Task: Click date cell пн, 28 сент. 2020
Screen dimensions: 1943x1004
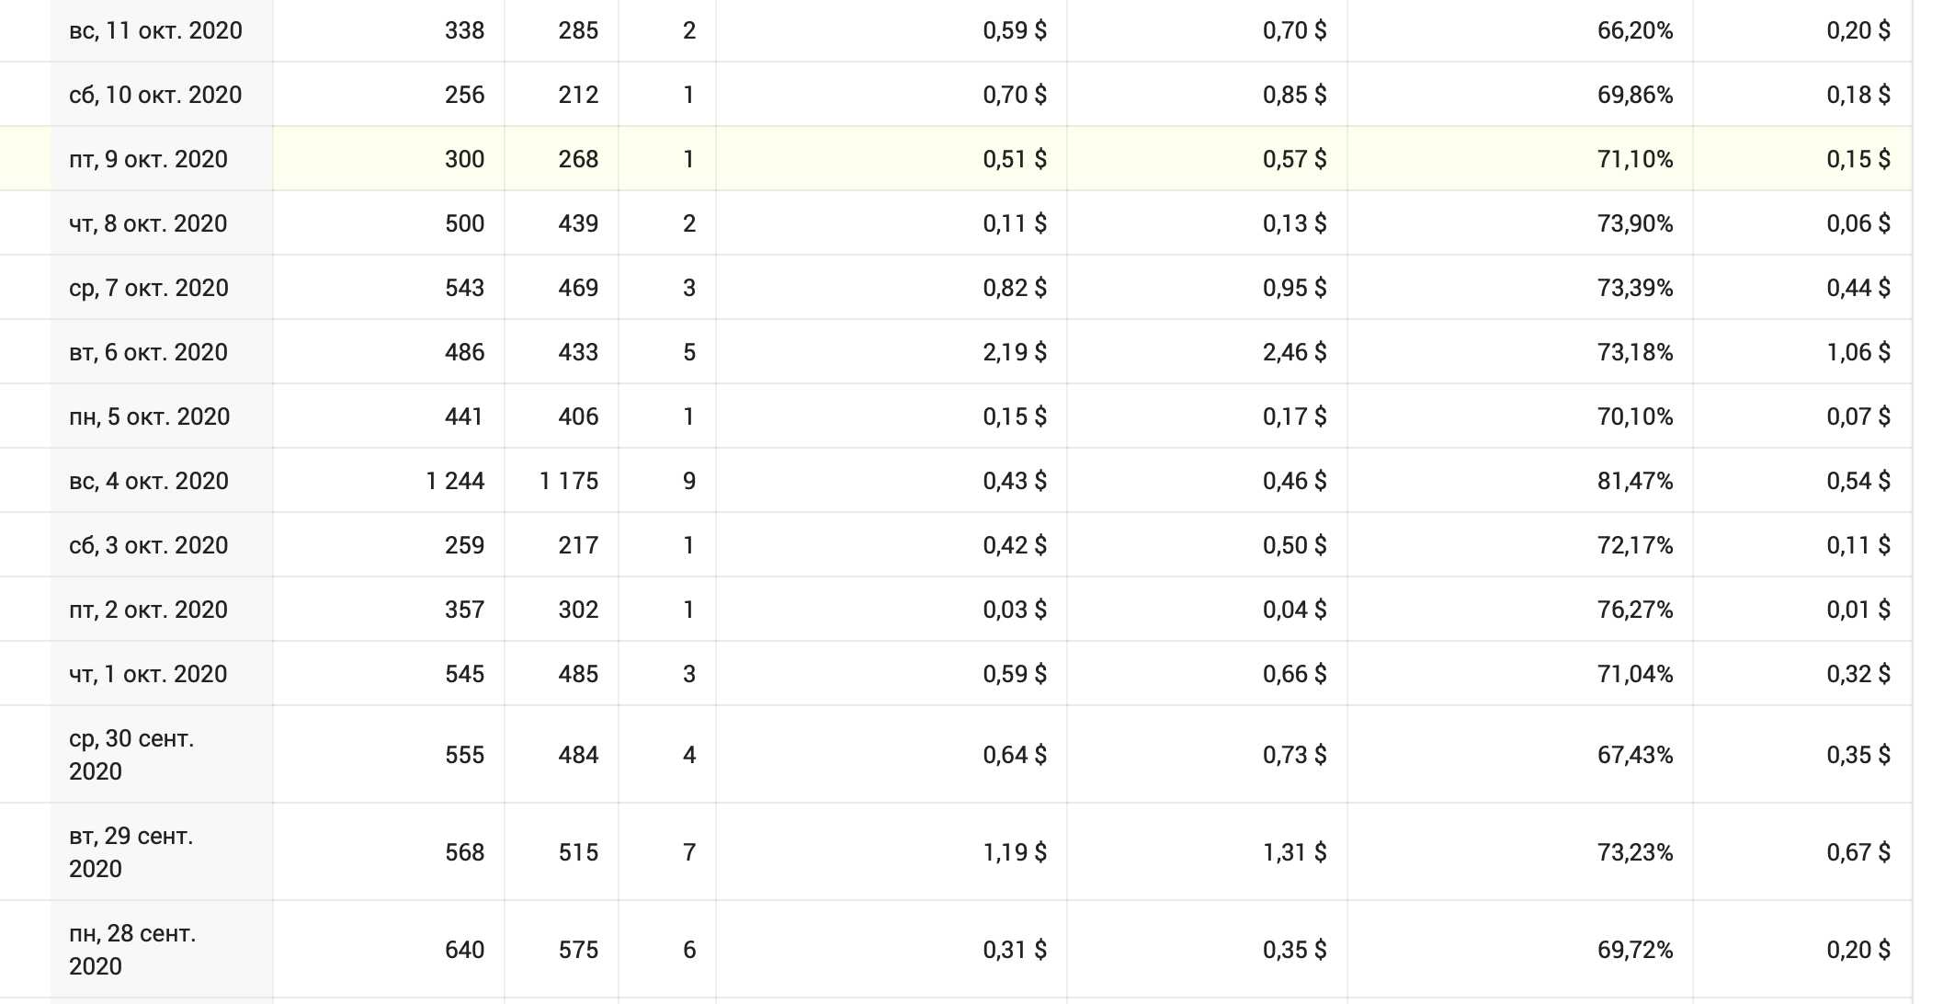Action: pos(132,950)
